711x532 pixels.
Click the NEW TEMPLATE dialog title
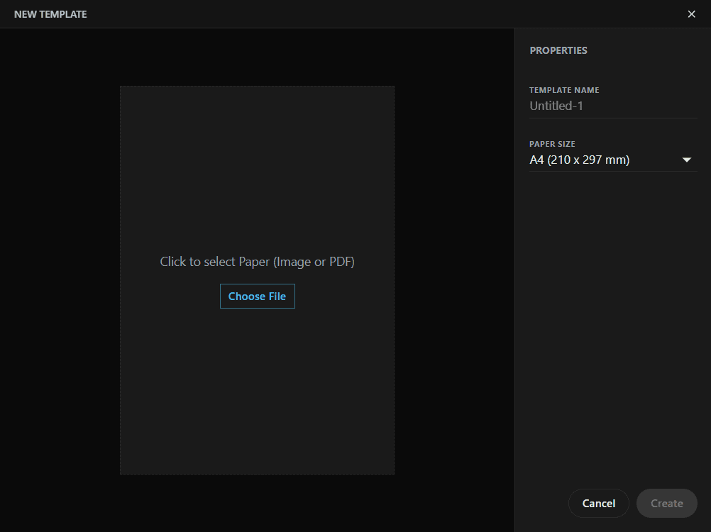point(50,14)
